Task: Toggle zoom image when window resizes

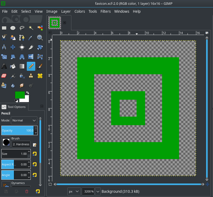Action: pos(207,33)
